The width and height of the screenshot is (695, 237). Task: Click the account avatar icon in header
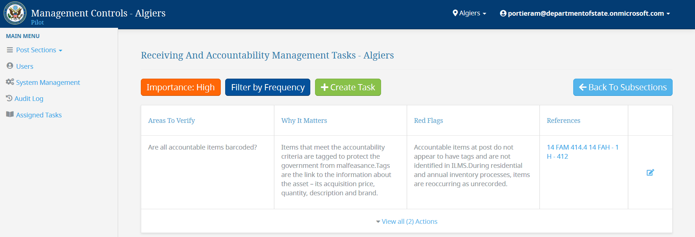tap(503, 13)
